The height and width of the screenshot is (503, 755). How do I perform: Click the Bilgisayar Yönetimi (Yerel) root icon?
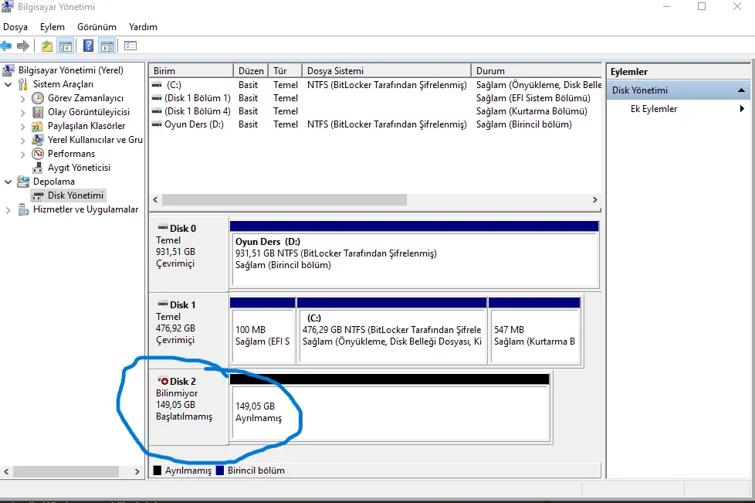(8, 70)
